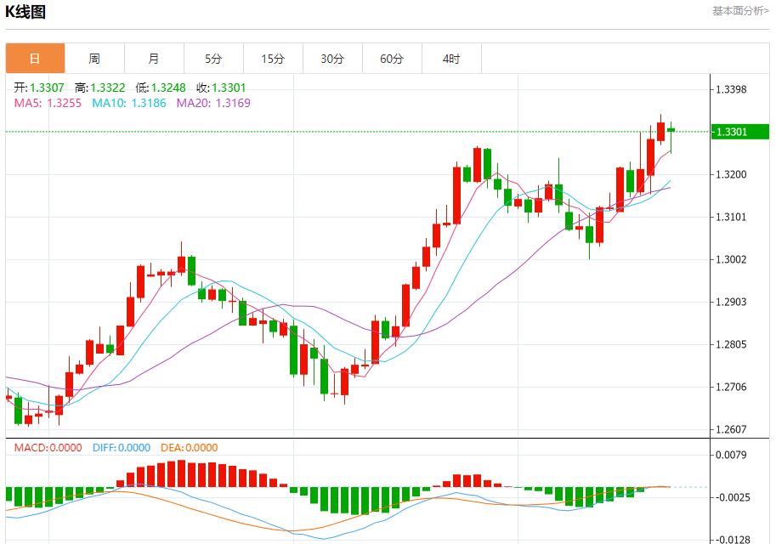The height and width of the screenshot is (544, 776).
Task: Open the 5分 five-minute chart
Action: 213,59
